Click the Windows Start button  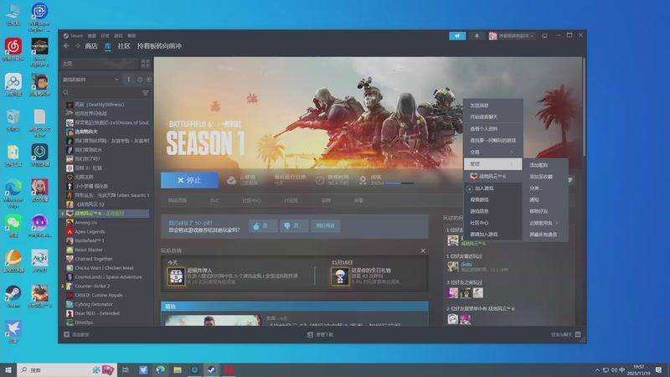[x=8, y=370]
